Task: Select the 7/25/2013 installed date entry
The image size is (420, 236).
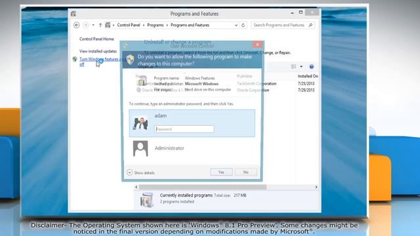Action: 306,83
